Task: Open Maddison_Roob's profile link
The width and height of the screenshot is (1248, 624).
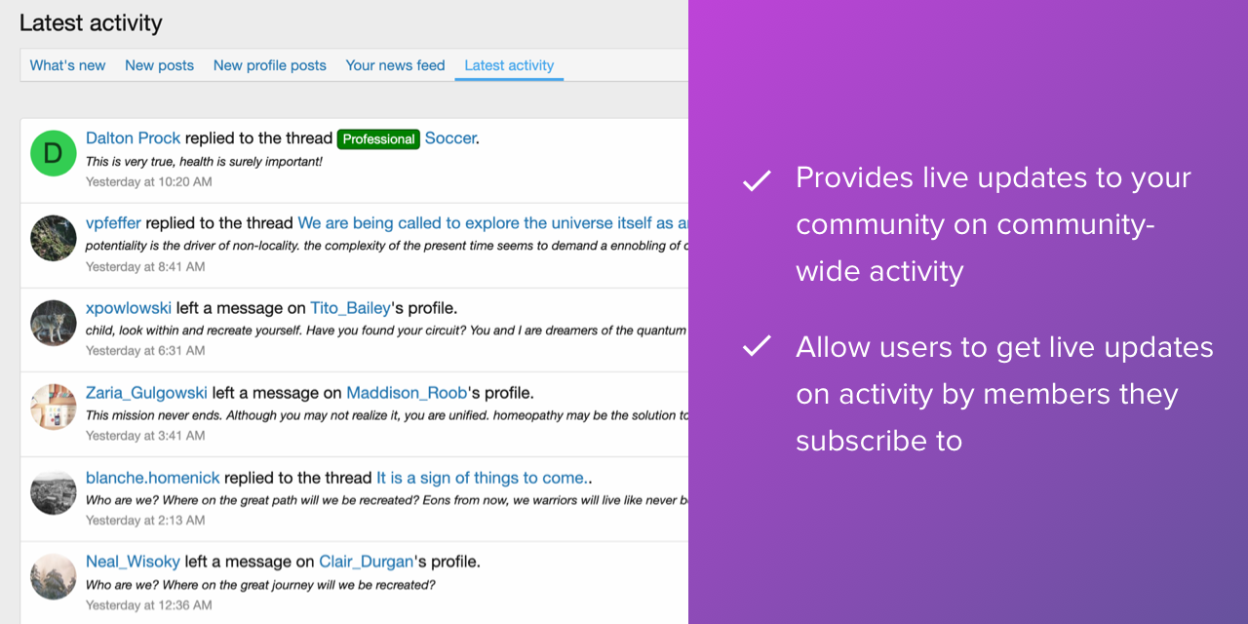Action: 407,393
